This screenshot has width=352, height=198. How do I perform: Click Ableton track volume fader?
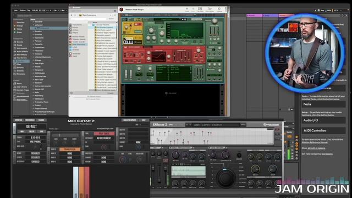point(289,150)
